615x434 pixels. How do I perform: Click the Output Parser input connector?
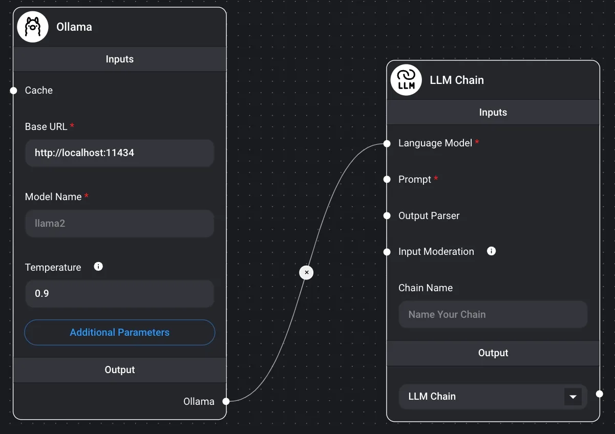pyautogui.click(x=387, y=216)
